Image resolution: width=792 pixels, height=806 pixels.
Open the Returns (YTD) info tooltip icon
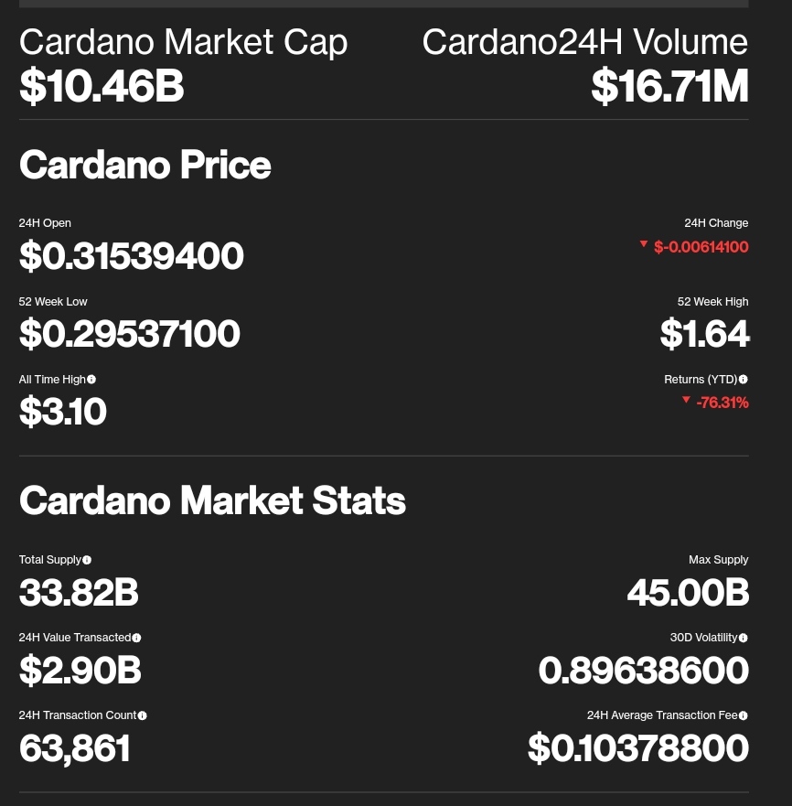click(x=744, y=380)
